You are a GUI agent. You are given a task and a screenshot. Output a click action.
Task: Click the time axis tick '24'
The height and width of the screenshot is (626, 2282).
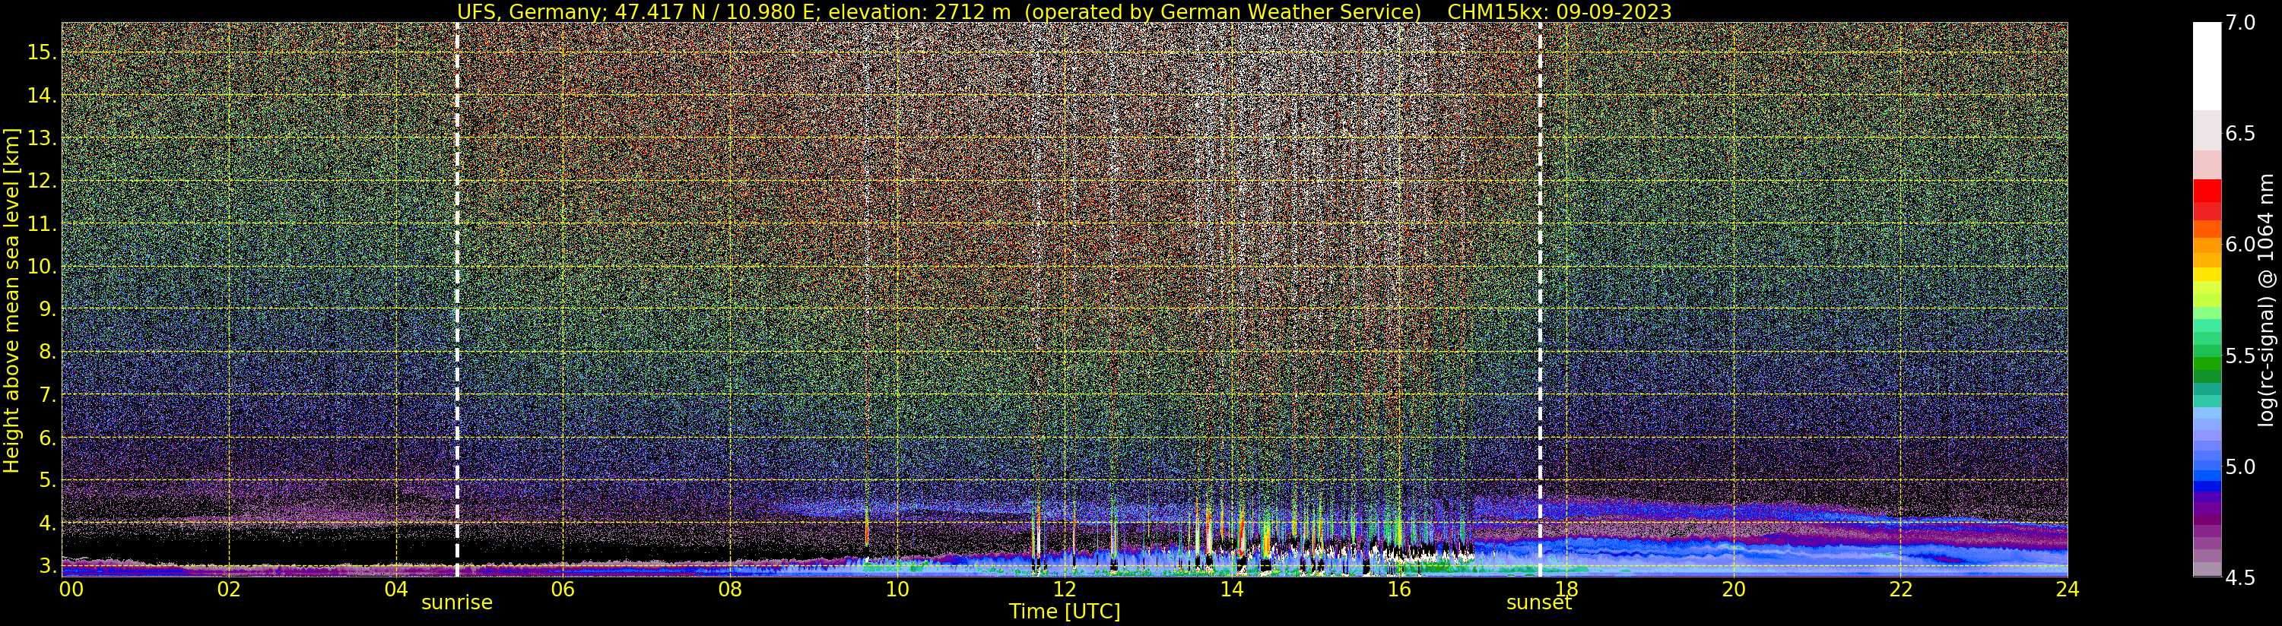click(x=2068, y=590)
